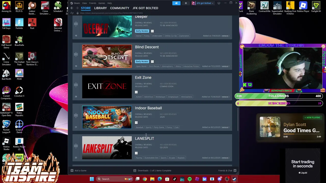The image size is (326, 183).
Task: Open the Blind Descent title link
Action: [x=147, y=47]
